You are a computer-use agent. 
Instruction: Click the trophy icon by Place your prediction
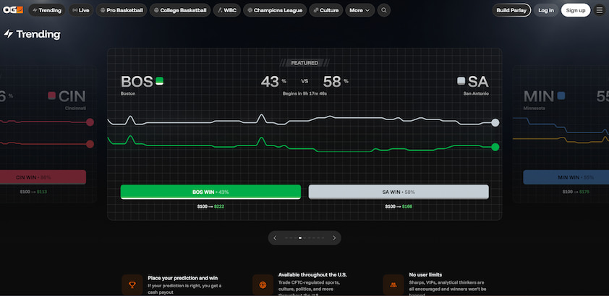click(x=132, y=285)
